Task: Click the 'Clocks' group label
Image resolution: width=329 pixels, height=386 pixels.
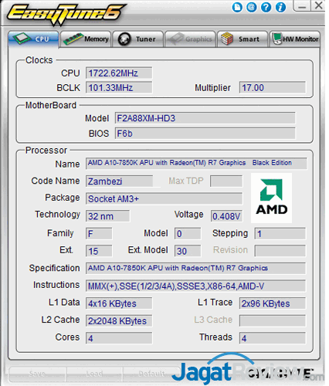Action: click(x=39, y=60)
